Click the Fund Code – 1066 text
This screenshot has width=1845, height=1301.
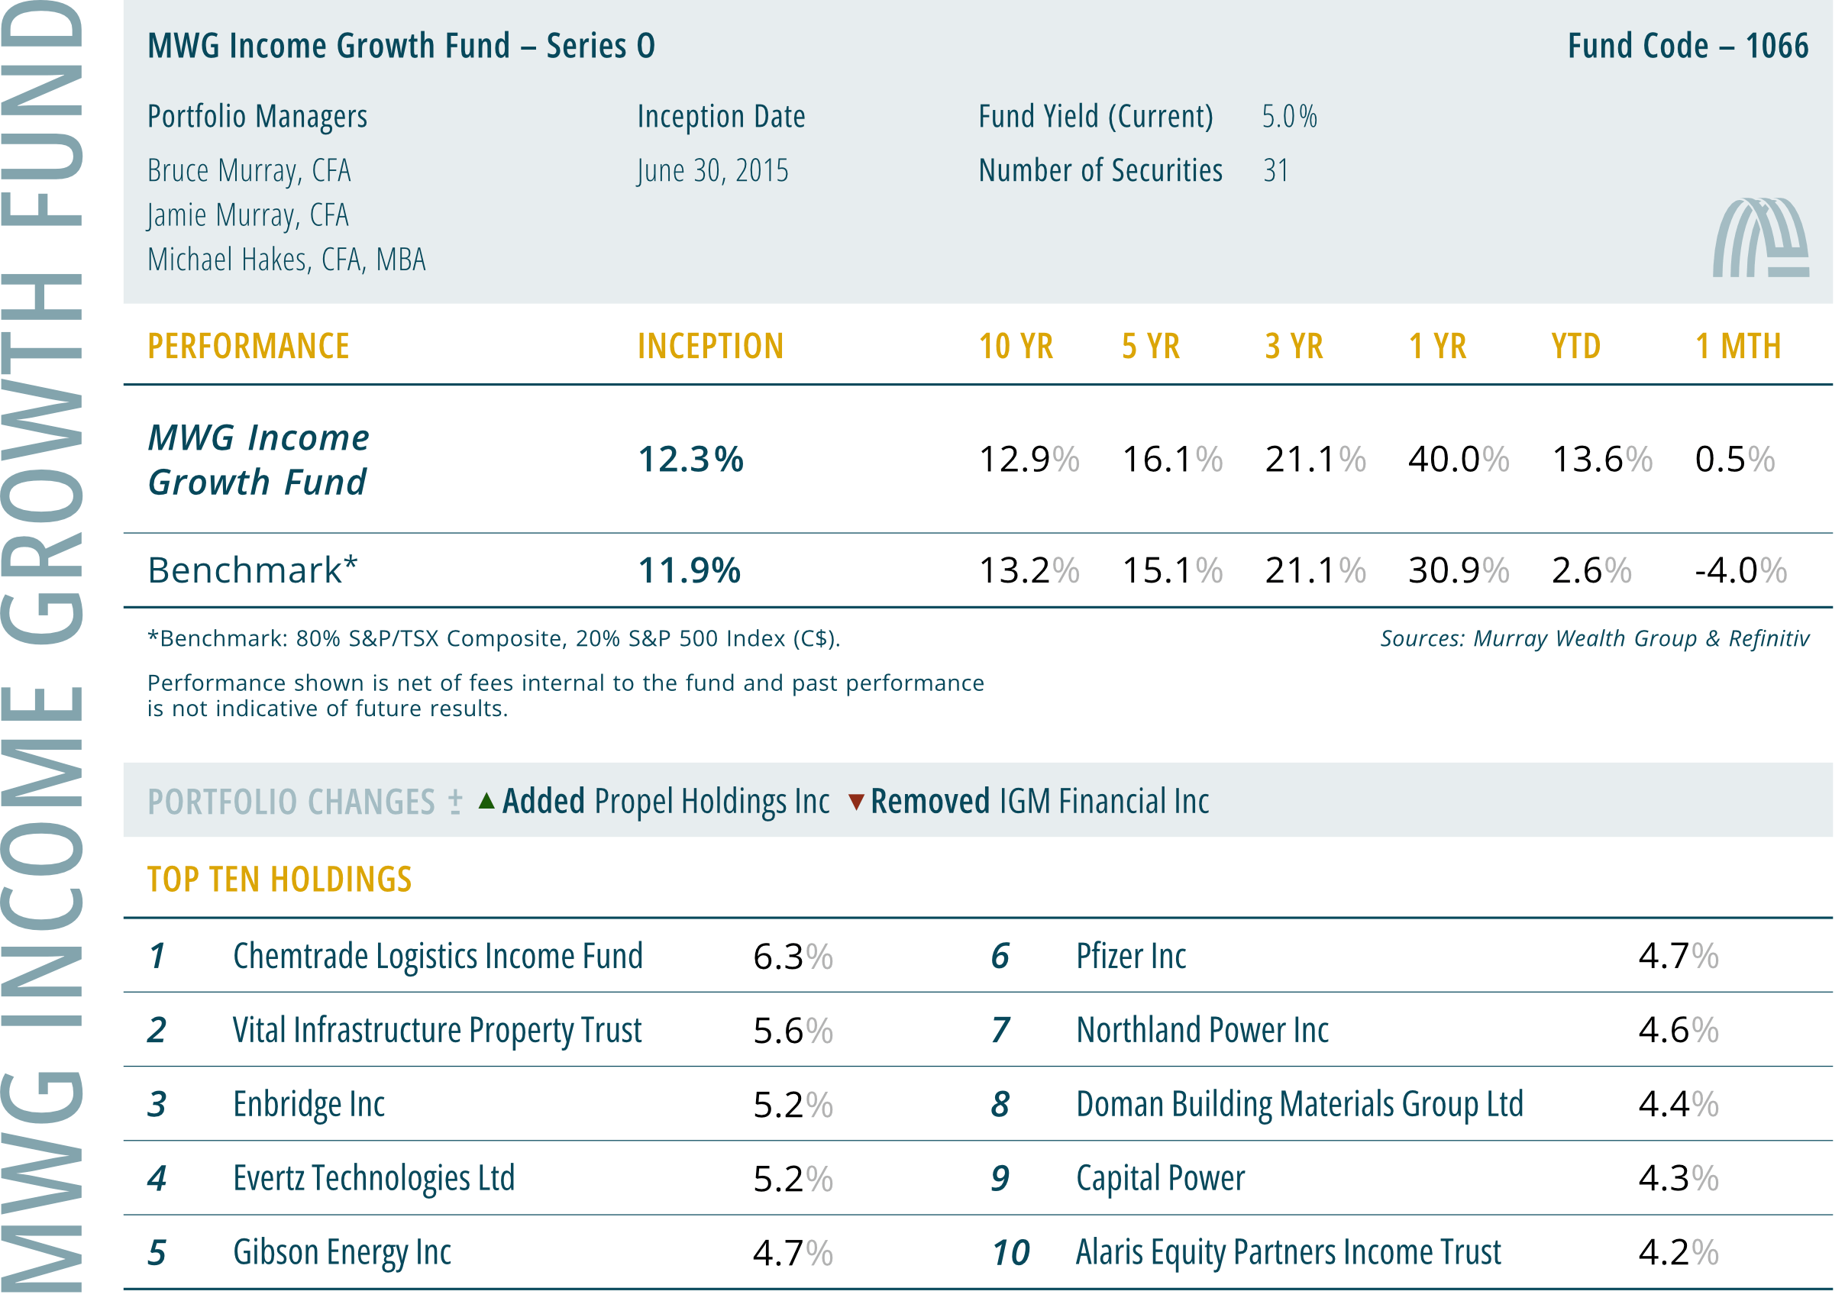coord(1688,46)
